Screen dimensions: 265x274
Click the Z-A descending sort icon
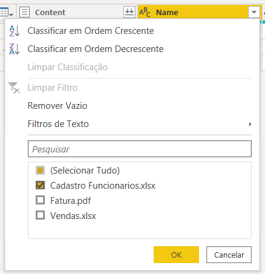(x=15, y=49)
